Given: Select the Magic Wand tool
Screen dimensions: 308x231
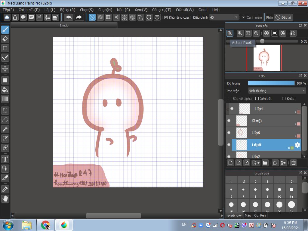Looking at the screenshot, I should click(x=5, y=129).
